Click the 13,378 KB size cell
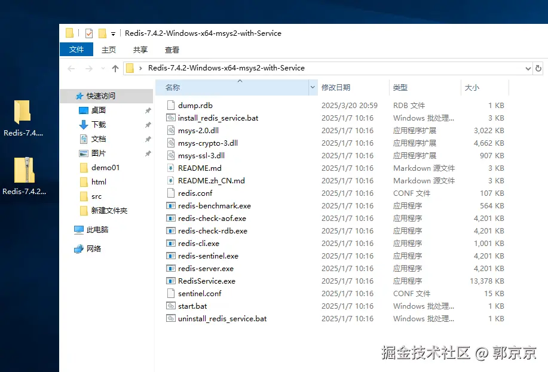This screenshot has height=372, width=548. [x=487, y=281]
